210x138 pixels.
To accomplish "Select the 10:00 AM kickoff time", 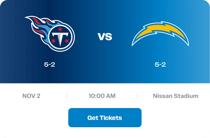I will point(102,96).
